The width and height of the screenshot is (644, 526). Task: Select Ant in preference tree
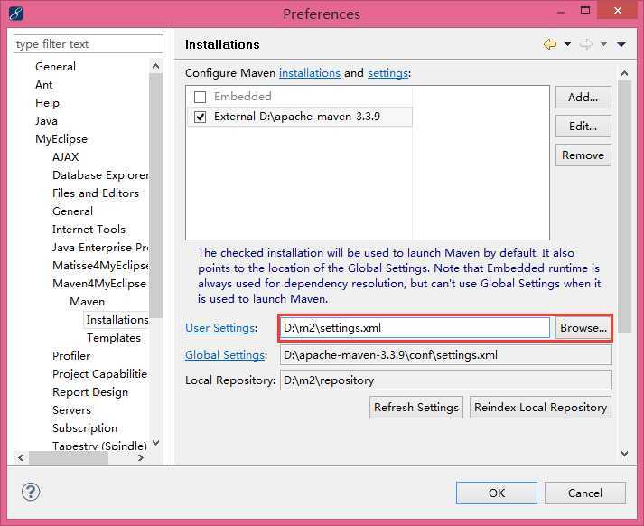pyautogui.click(x=44, y=85)
